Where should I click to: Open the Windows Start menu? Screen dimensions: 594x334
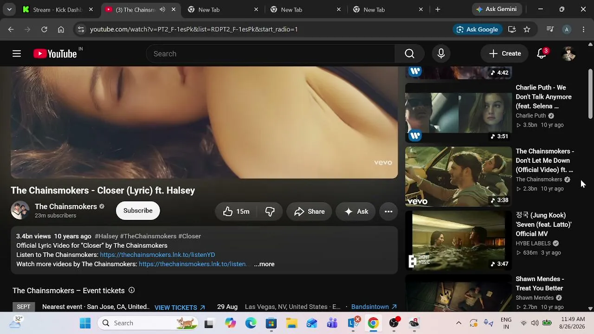85,323
